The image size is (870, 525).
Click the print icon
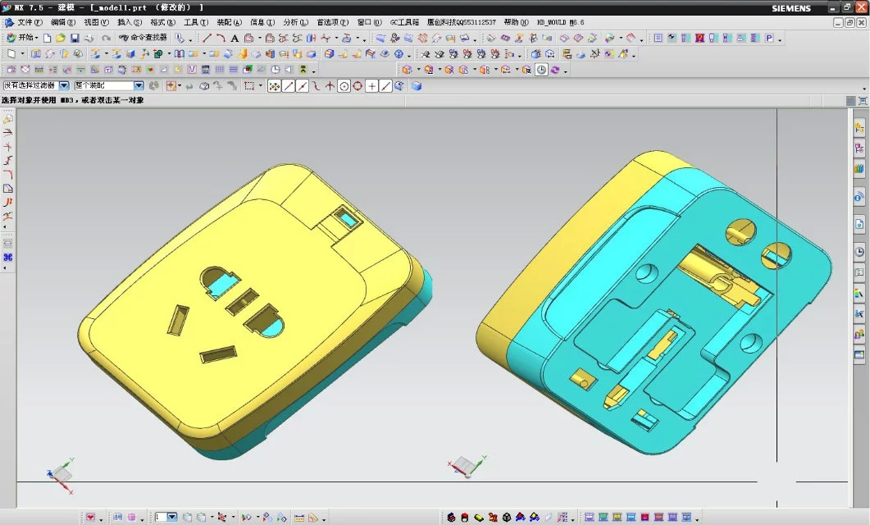pyautogui.click(x=89, y=38)
